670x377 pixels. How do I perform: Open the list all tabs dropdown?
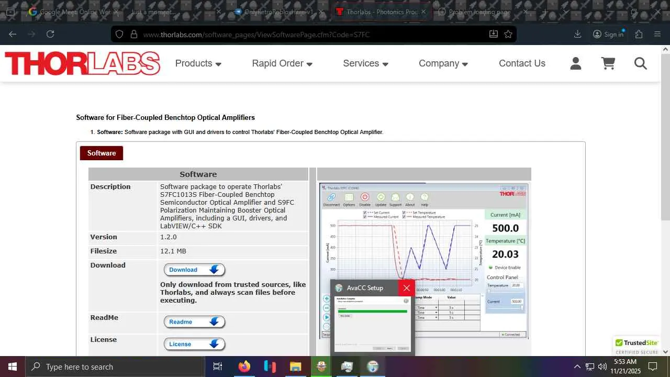(x=566, y=12)
